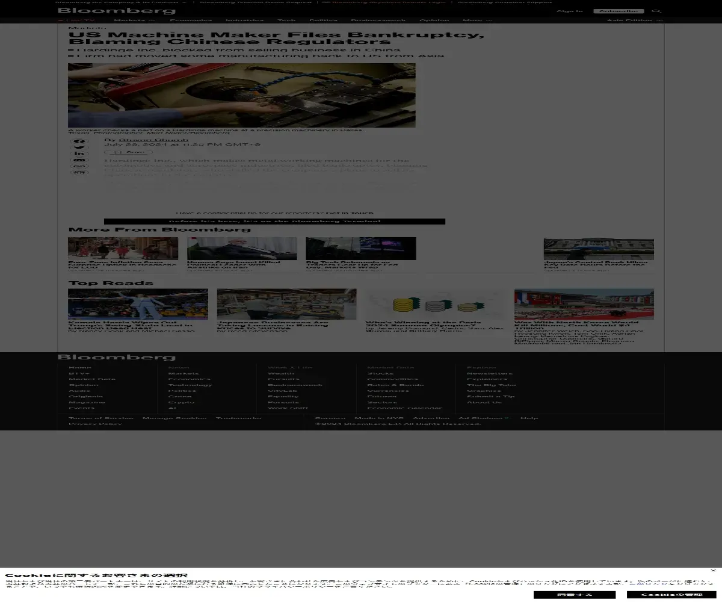Image resolution: width=722 pixels, height=602 pixels.
Task: Click the black Bloomberg Terminal banner
Action: 274,222
